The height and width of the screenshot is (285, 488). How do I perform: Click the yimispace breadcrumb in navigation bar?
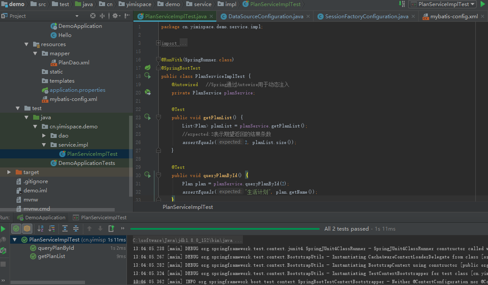[135, 4]
